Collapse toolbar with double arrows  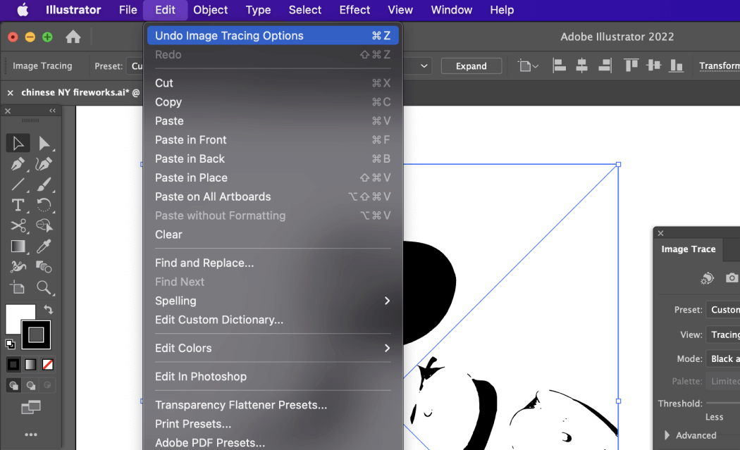[x=52, y=111]
